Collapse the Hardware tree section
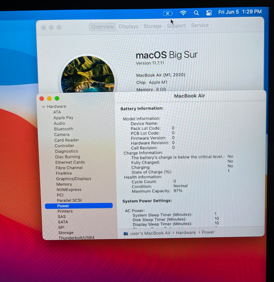 pyautogui.click(x=44, y=107)
